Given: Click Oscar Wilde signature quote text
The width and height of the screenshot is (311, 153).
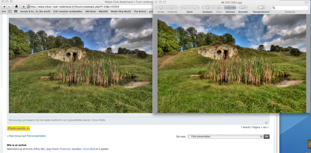Looking at the screenshot, I should click(57, 120).
